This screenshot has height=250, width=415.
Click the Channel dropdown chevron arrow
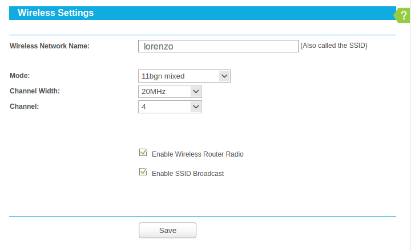196,106
